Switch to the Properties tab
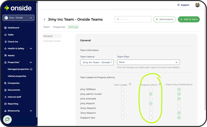 (x=59, y=27)
